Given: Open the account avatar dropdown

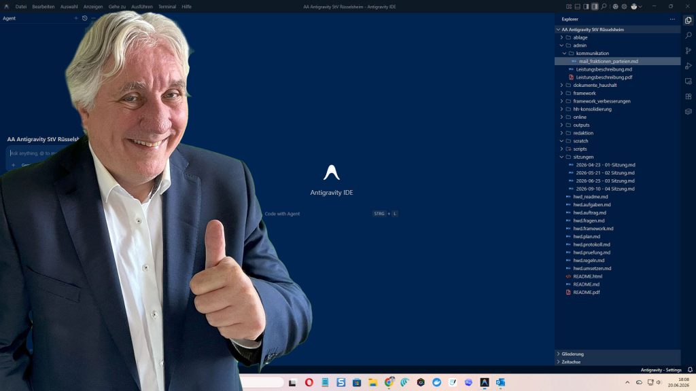Looking at the screenshot, I should coord(636,7).
